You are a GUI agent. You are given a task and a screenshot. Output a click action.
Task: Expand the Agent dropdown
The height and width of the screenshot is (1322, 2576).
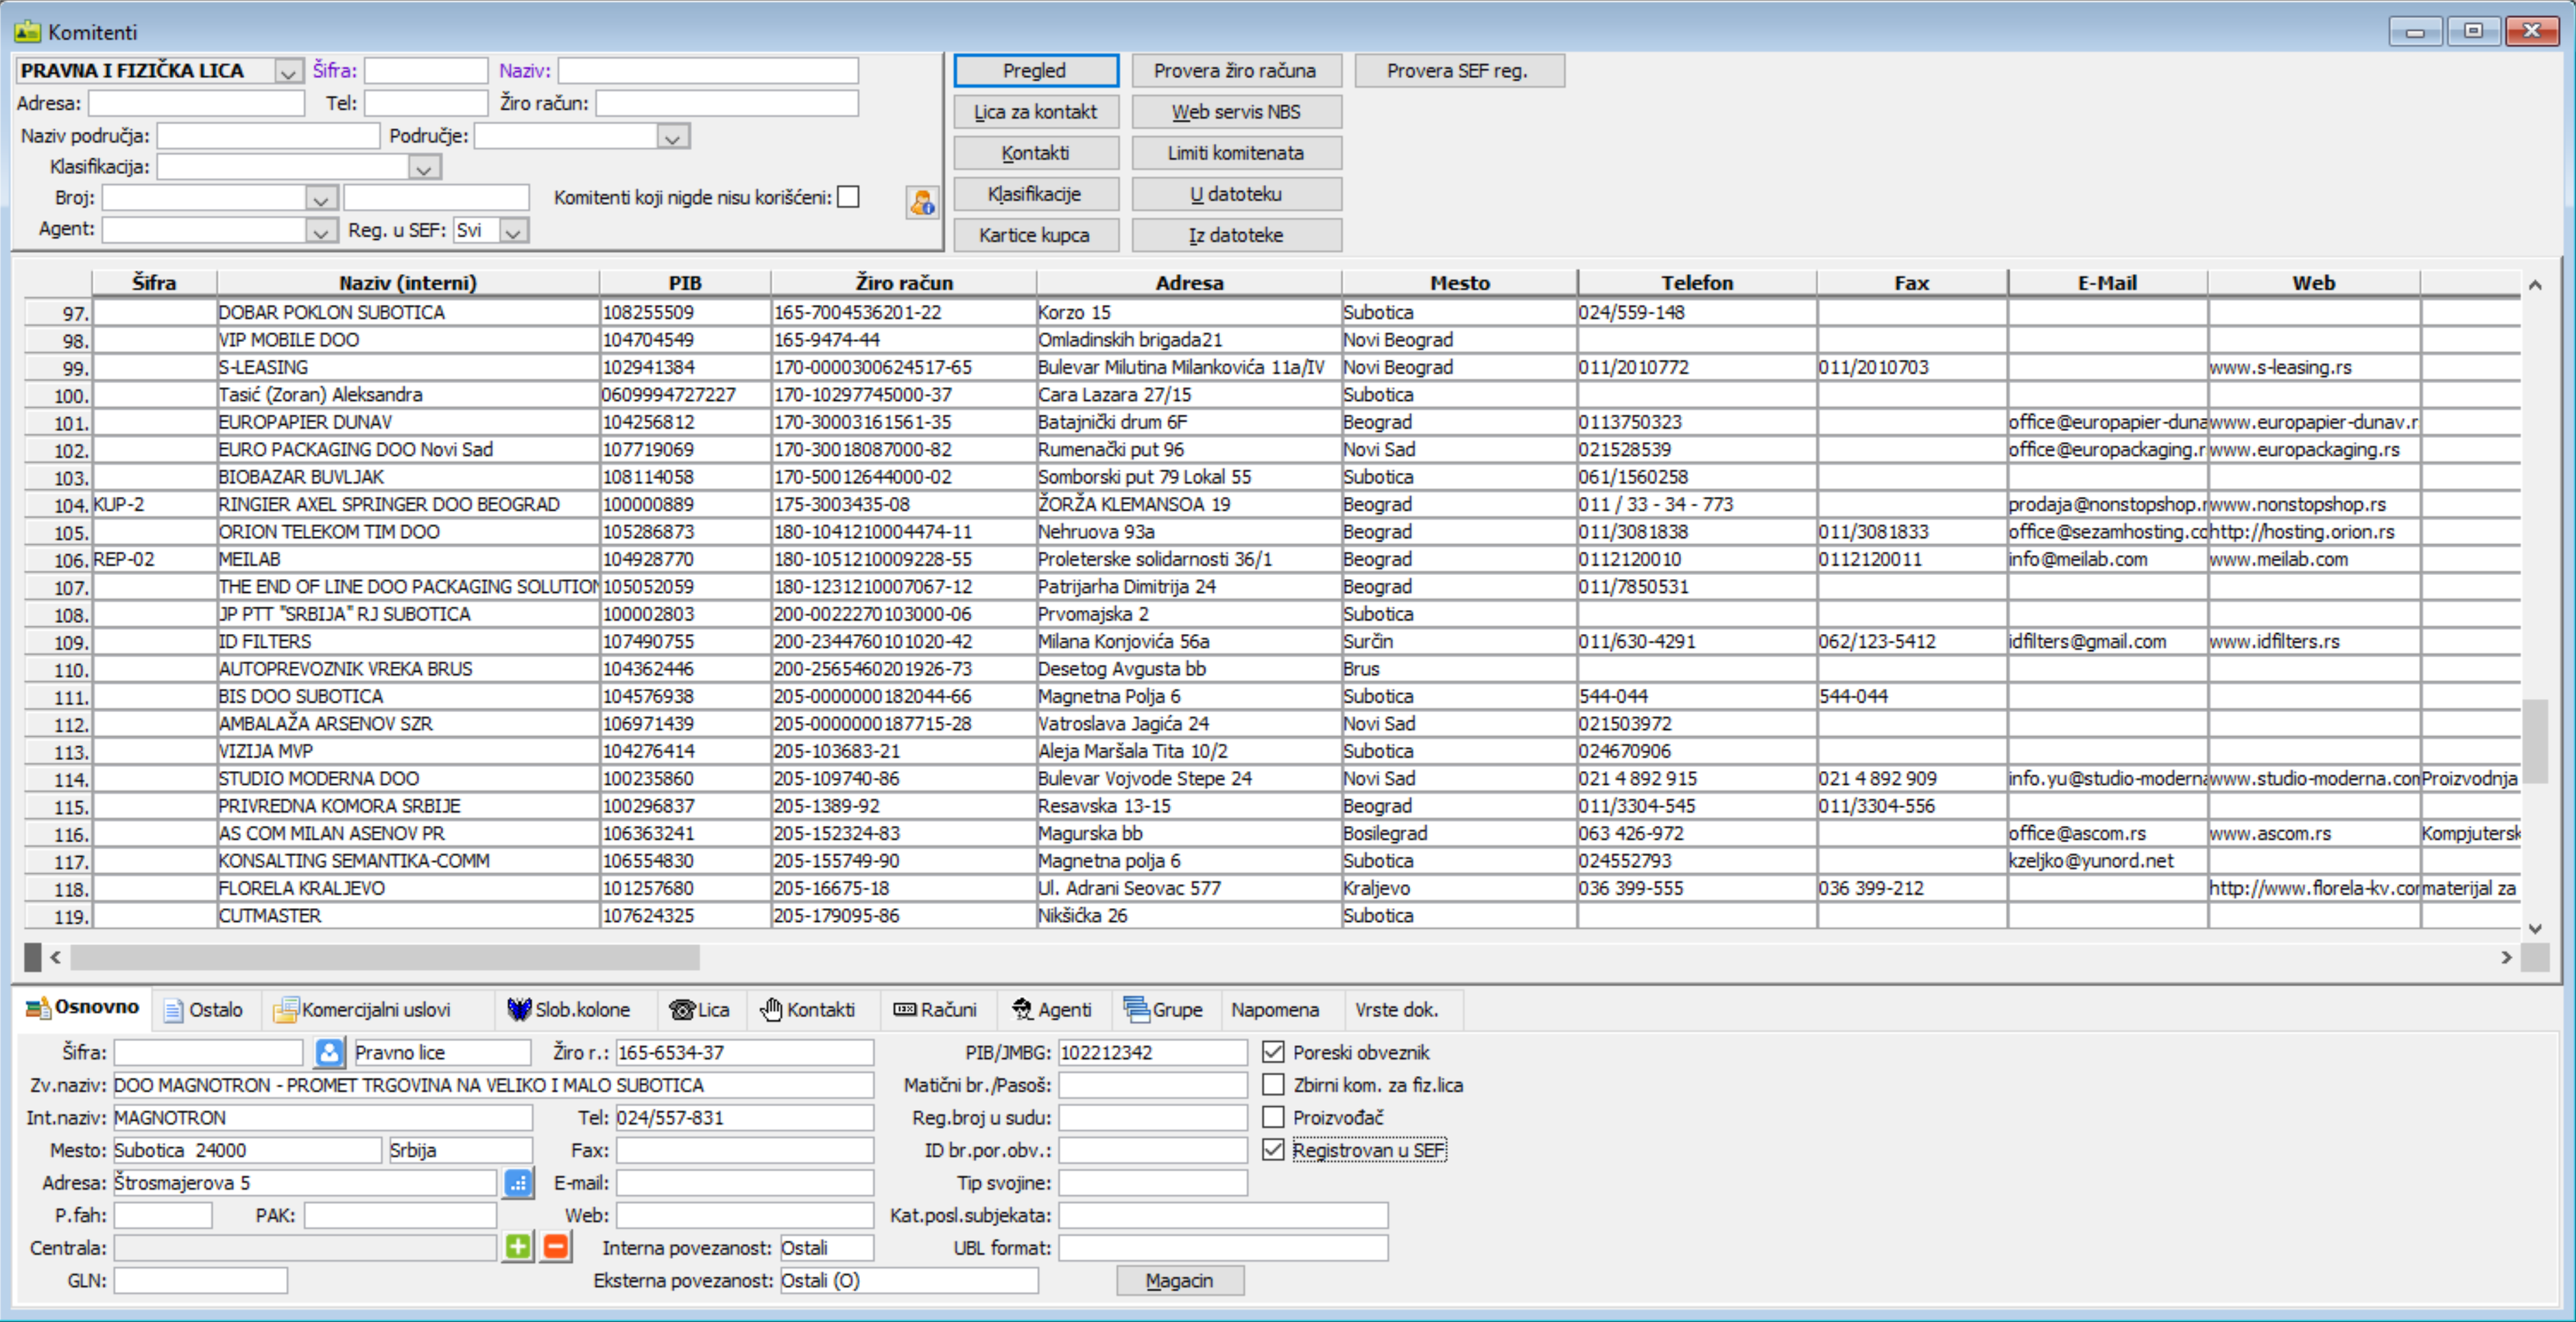(320, 231)
